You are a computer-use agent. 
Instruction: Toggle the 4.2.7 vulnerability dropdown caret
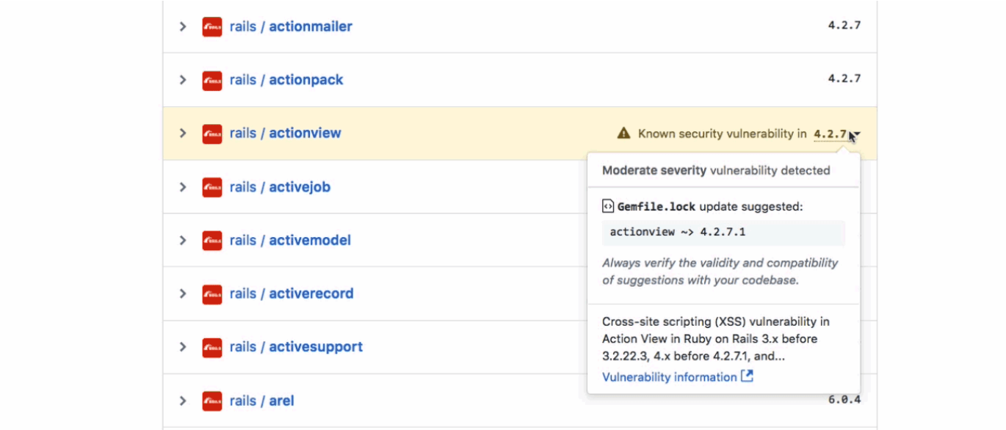(857, 134)
